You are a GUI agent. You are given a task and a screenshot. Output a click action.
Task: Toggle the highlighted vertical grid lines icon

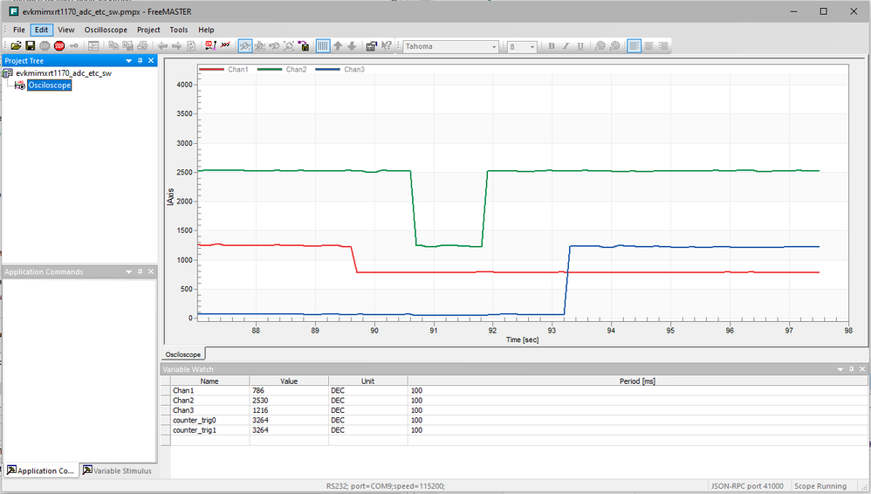pos(323,46)
